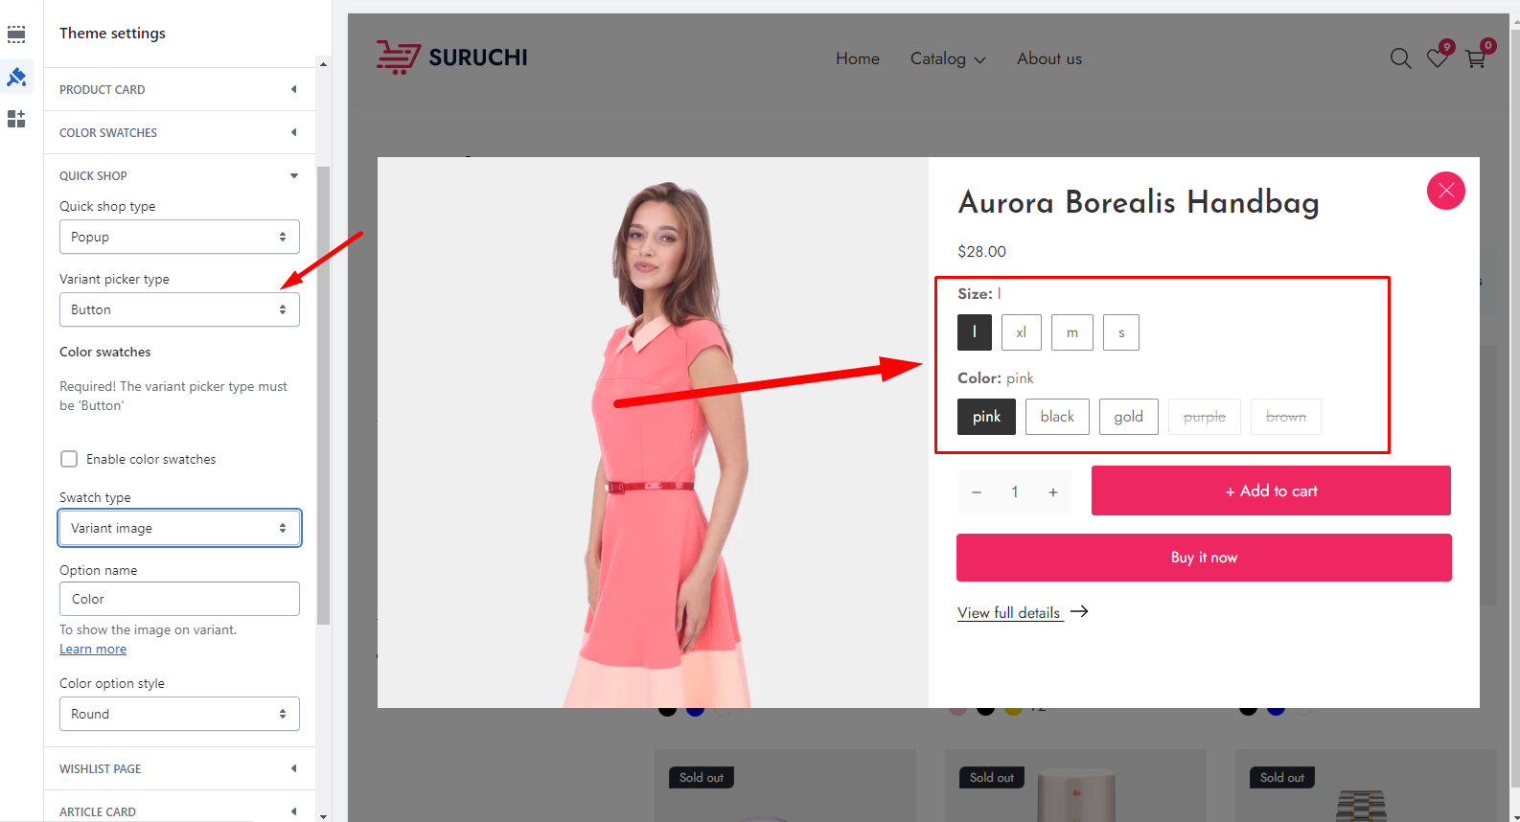Select the Theme settings paintbrush icon
The width and height of the screenshot is (1520, 822).
[x=16, y=77]
